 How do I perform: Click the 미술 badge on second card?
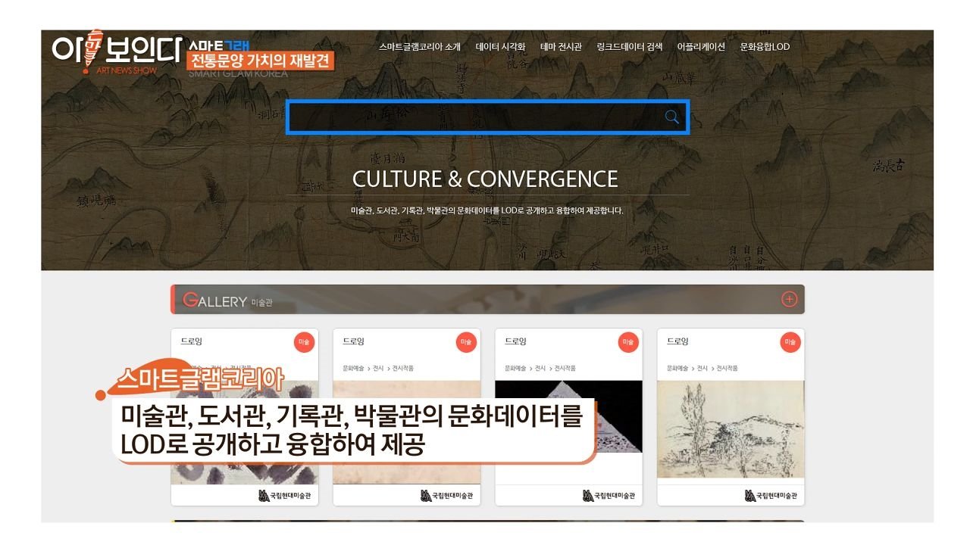click(x=466, y=342)
